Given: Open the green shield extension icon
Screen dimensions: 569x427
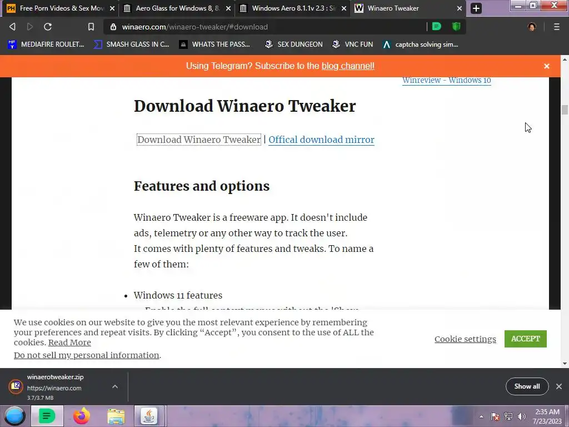Looking at the screenshot, I should pyautogui.click(x=456, y=26).
